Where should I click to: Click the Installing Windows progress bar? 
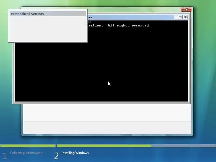tap(136, 146)
